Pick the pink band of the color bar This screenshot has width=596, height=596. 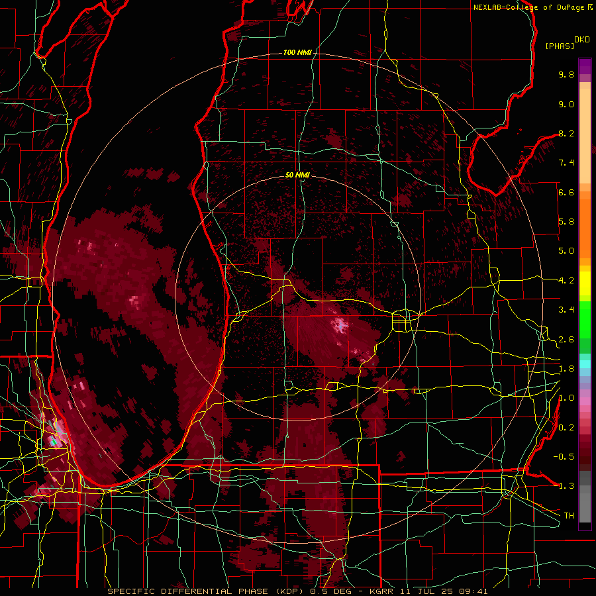(585, 401)
